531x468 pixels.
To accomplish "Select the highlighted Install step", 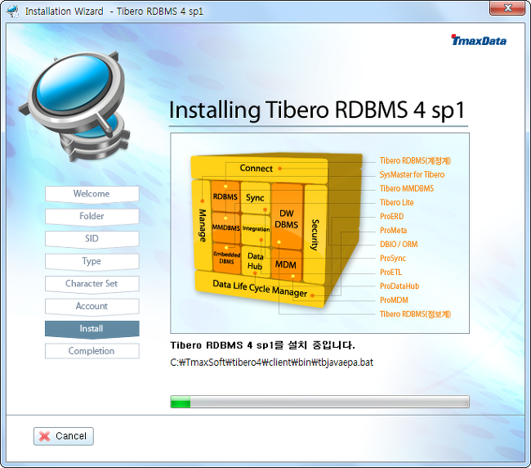I will coord(91,329).
